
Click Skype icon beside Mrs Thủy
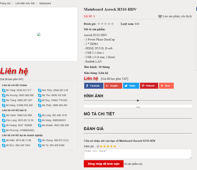coord(40,90)
